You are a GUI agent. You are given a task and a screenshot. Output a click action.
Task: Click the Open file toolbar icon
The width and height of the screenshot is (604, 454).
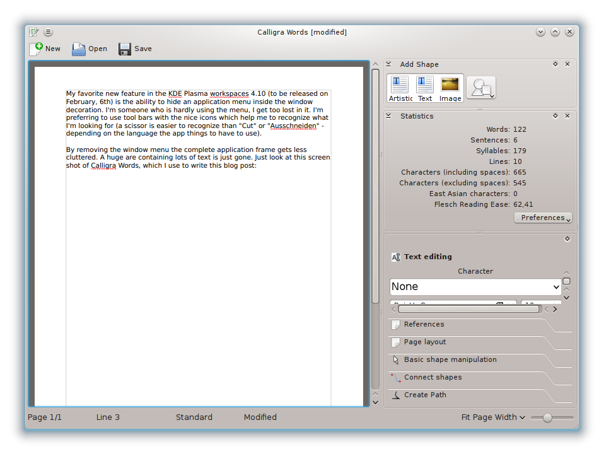(79, 49)
